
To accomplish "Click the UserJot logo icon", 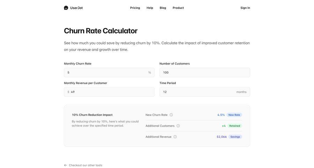I will click(66, 8).
